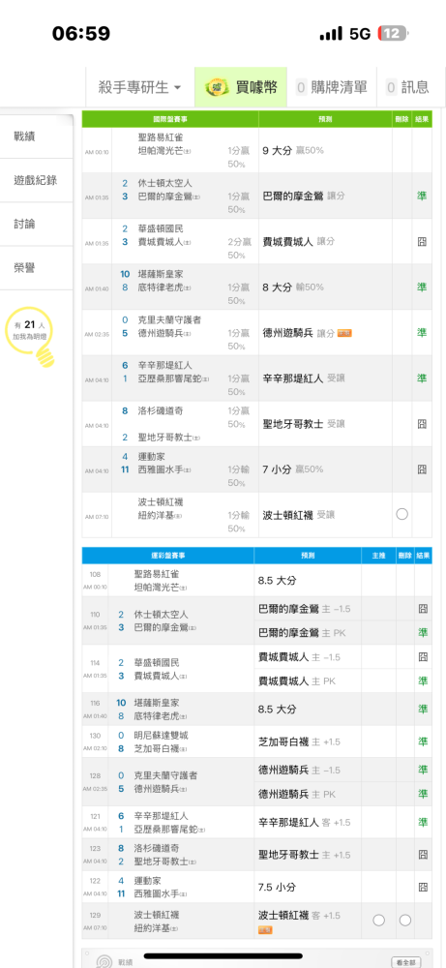Tap the 0 badge next to 購牌清單
The image size is (446, 968).
(301, 88)
